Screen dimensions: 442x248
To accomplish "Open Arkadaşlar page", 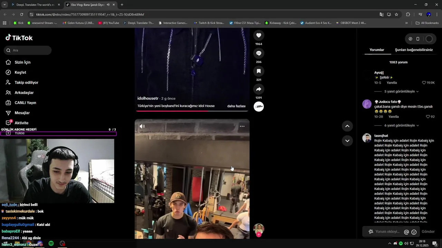I will 24,93.
